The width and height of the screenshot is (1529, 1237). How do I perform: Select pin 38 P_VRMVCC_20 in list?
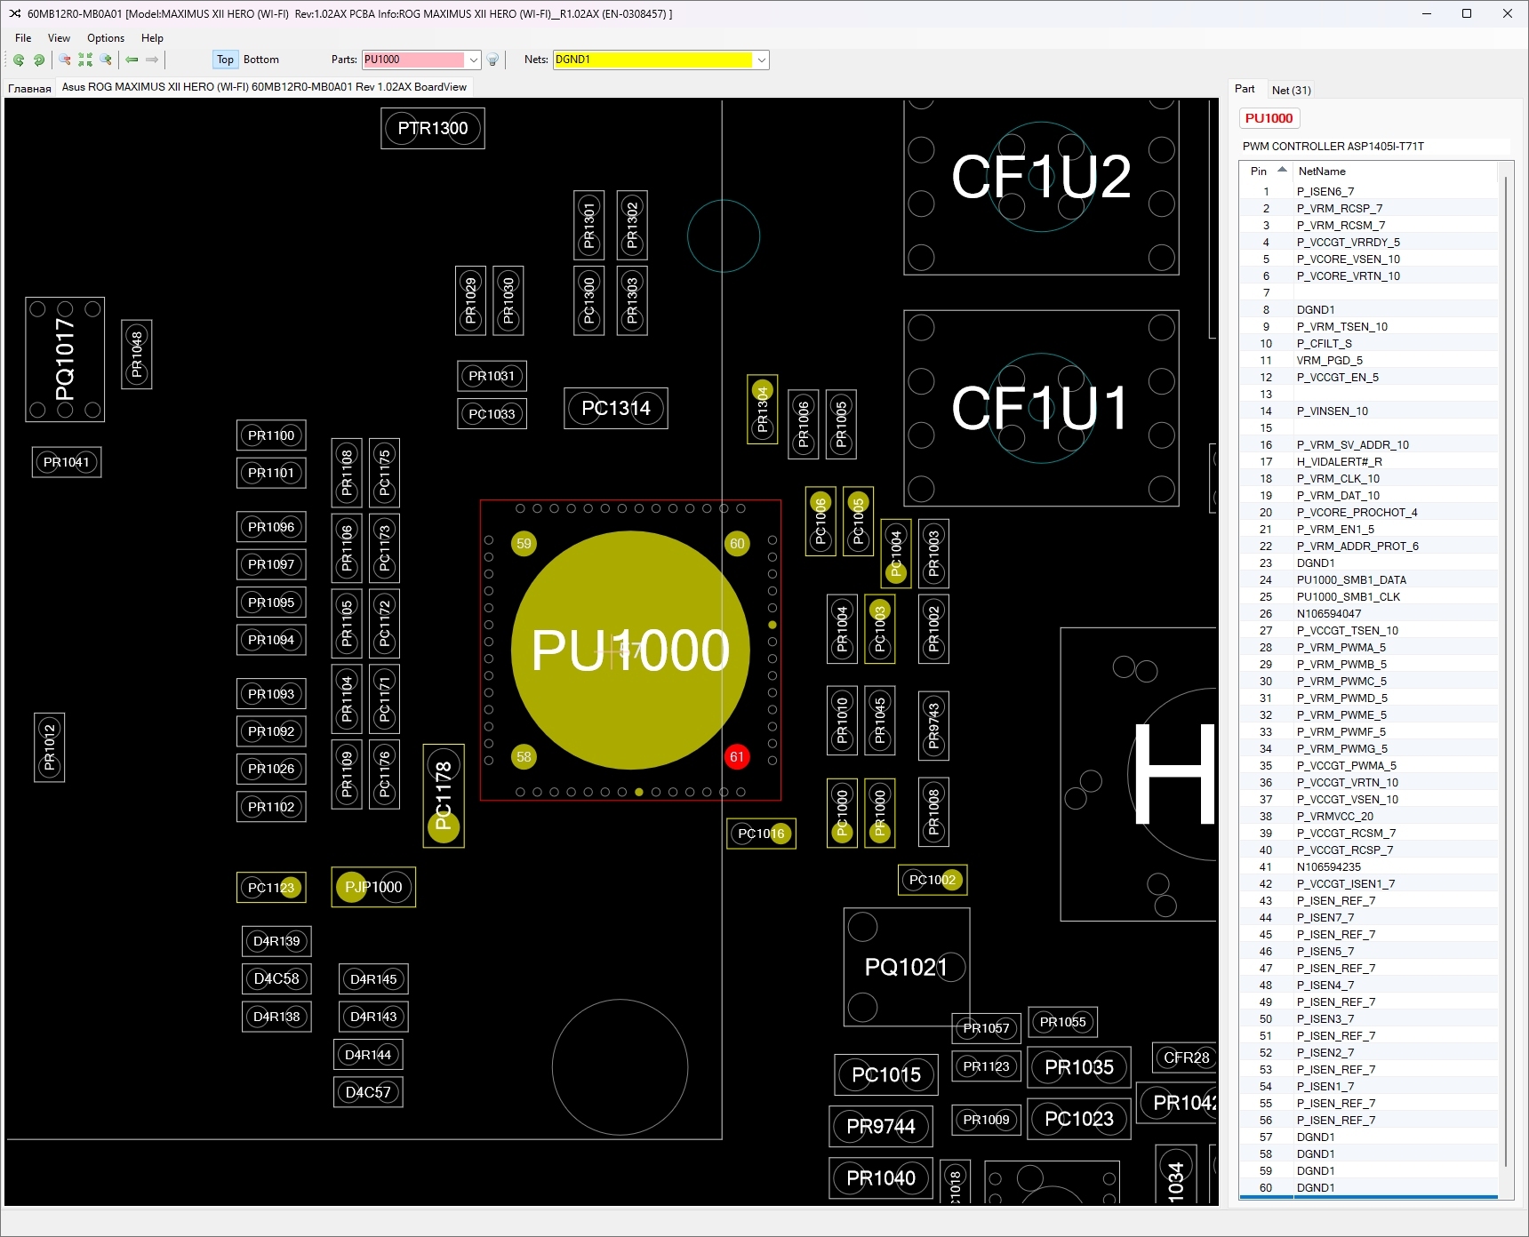coord(1333,816)
